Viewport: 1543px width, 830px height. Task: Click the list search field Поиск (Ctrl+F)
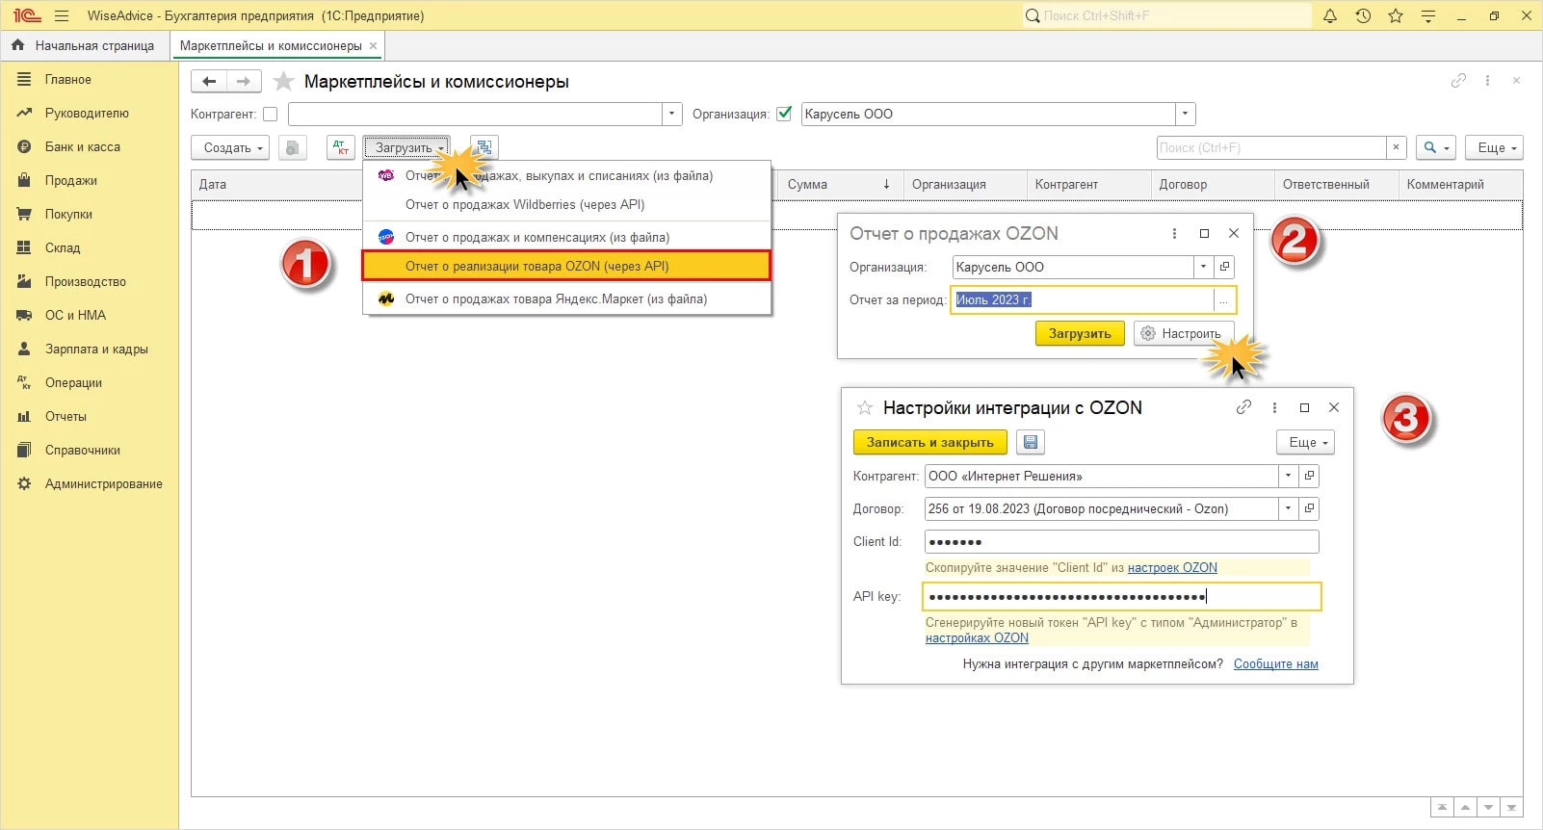tap(1271, 147)
